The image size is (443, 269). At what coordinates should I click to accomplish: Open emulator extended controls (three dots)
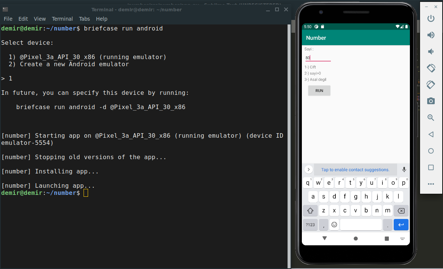click(x=431, y=184)
